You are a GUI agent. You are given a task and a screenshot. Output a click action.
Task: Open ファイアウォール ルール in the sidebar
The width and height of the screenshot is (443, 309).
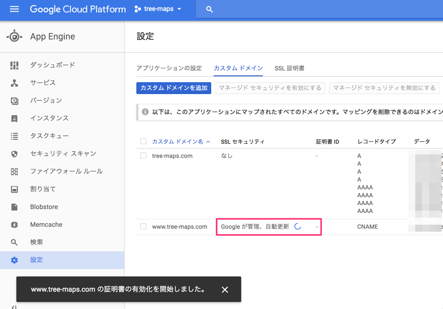pos(66,171)
